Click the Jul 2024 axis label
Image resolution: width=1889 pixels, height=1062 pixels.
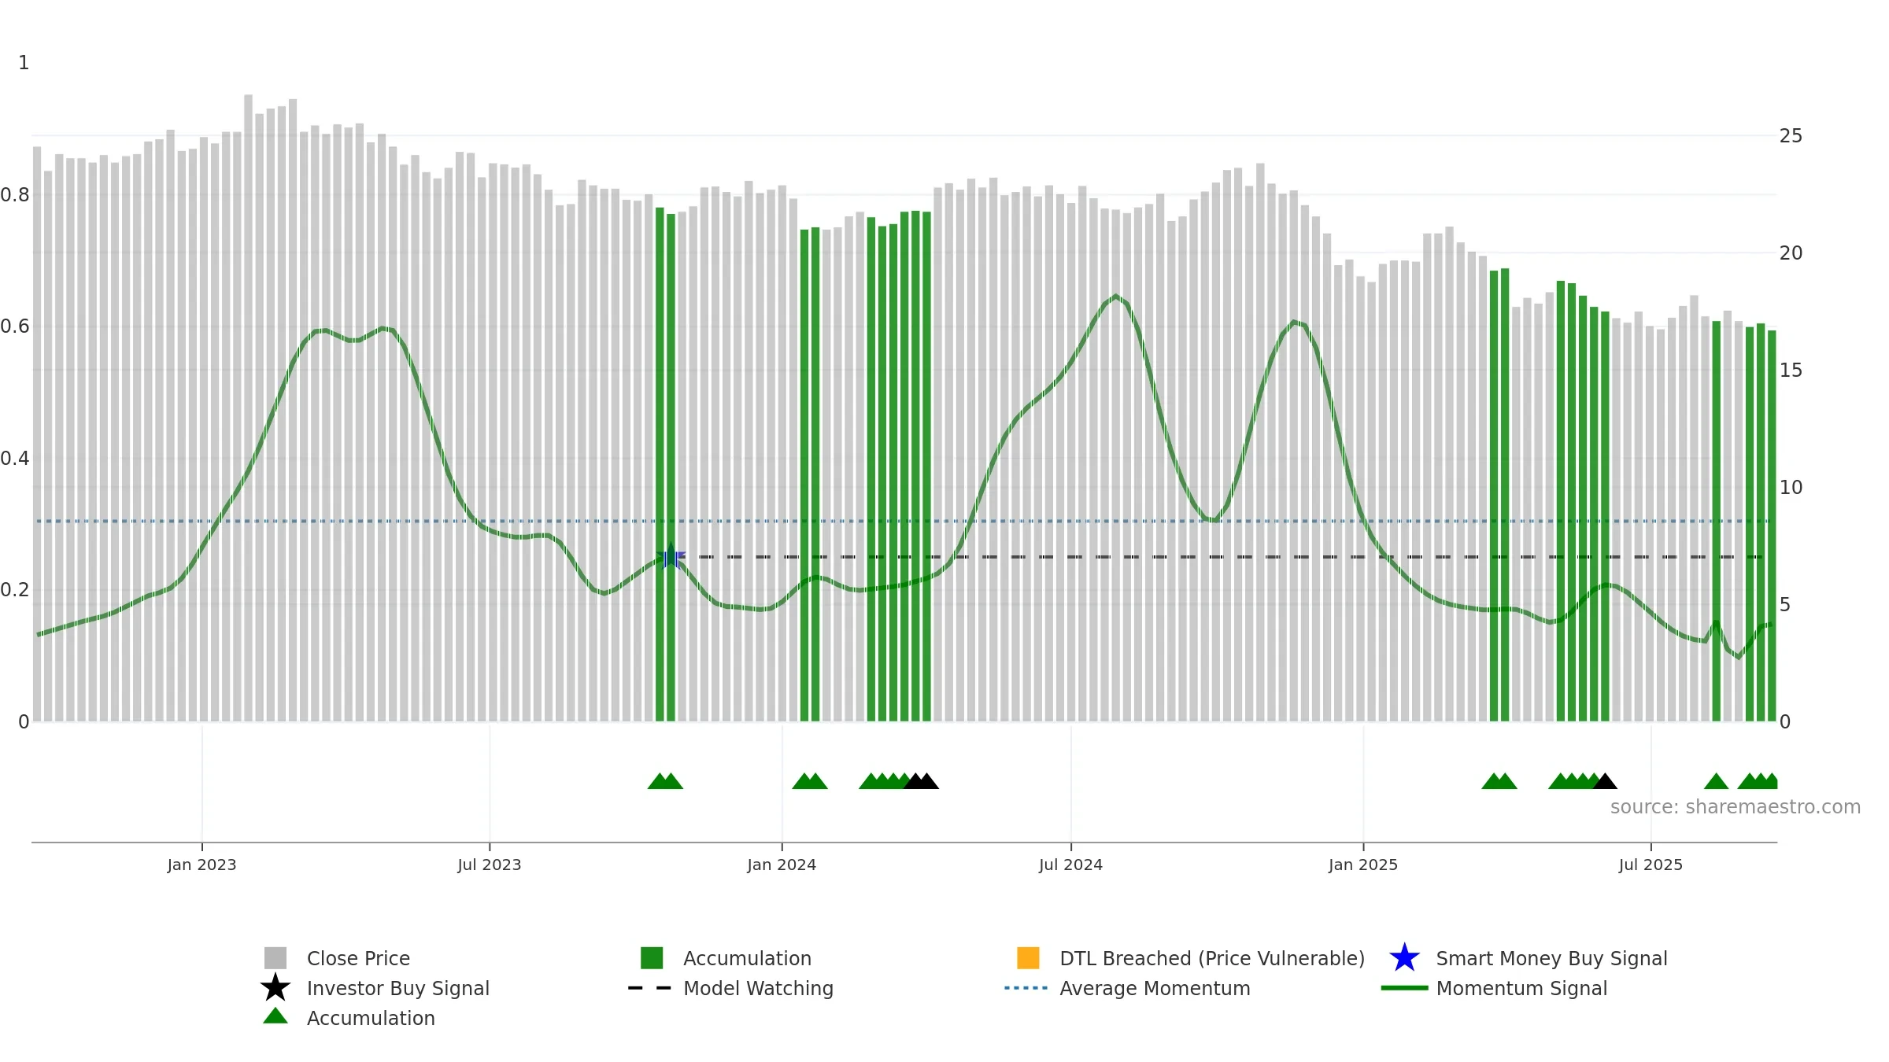point(1070,865)
